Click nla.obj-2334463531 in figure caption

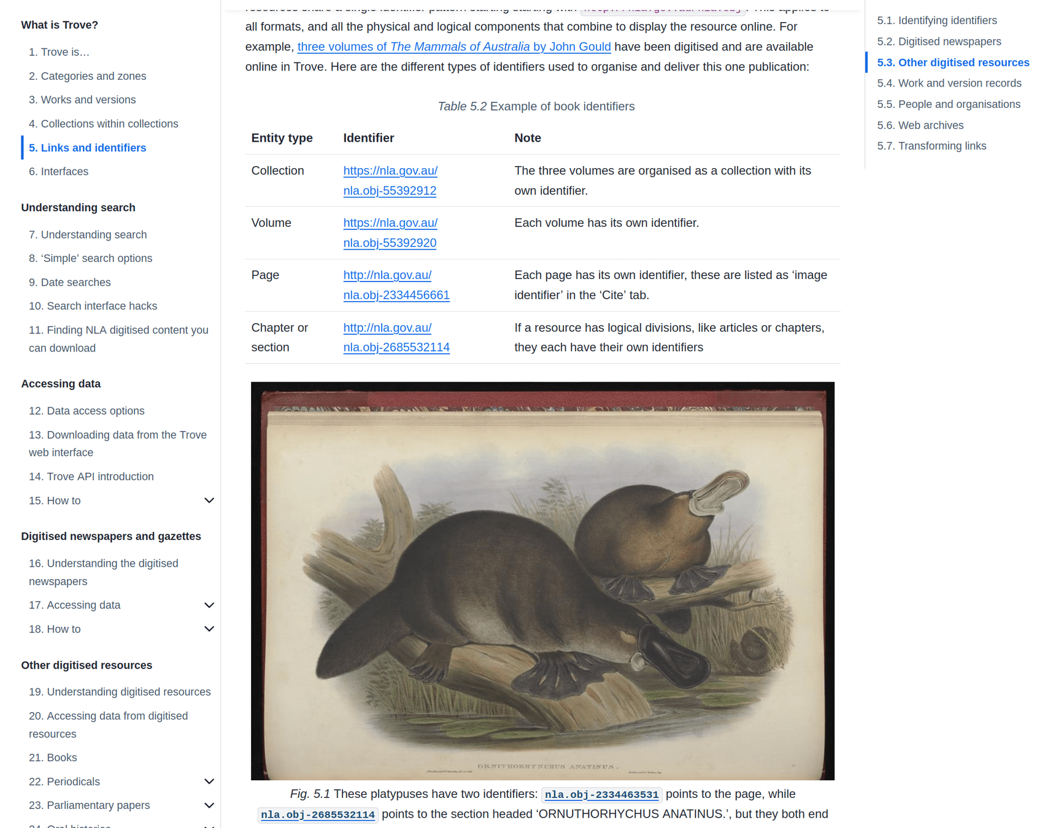click(x=602, y=795)
